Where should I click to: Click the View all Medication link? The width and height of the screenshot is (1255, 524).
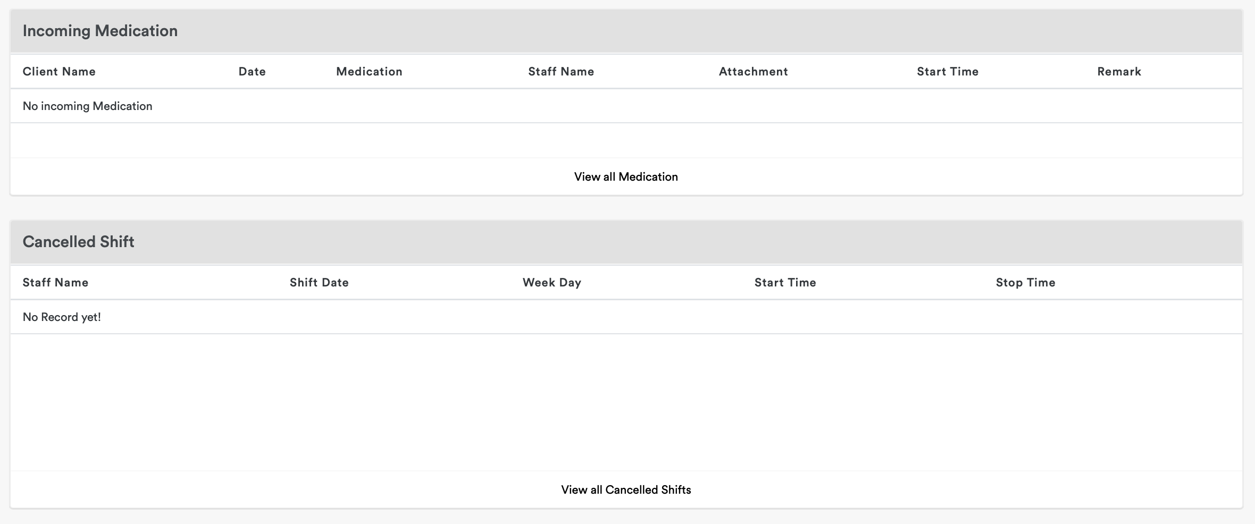pos(626,177)
